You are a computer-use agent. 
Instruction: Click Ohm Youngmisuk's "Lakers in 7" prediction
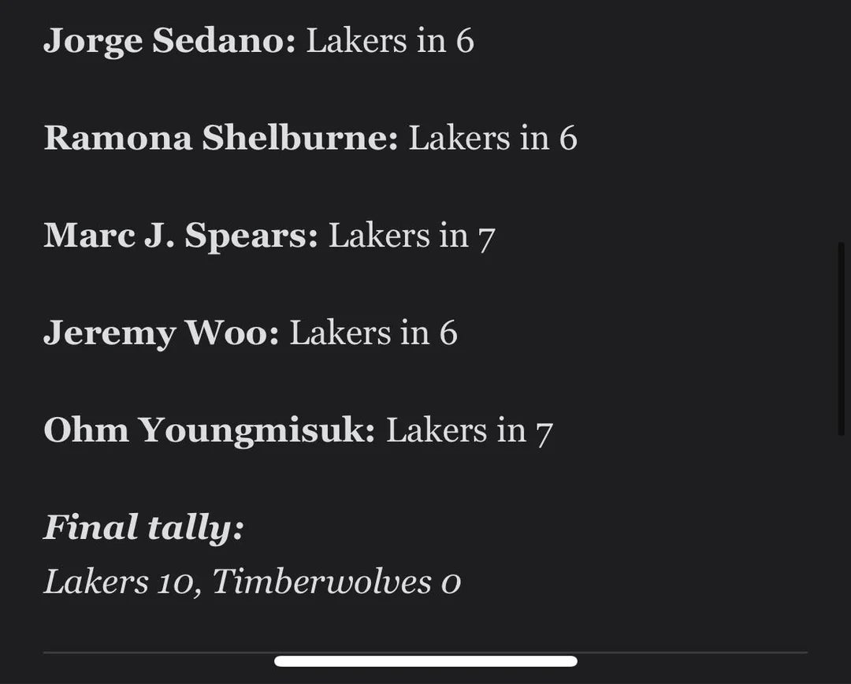[470, 431]
